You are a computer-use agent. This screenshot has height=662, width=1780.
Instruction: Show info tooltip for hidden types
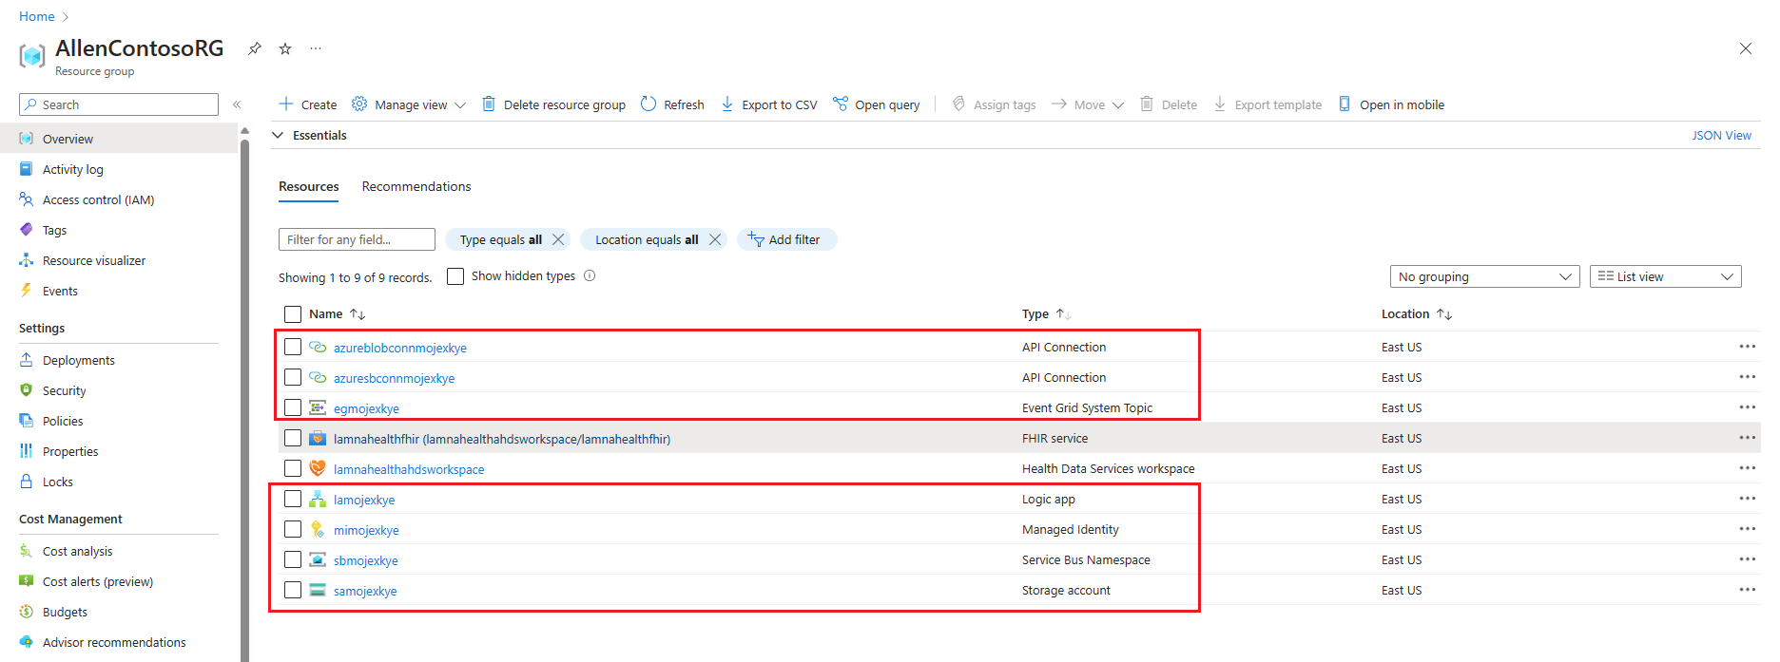click(590, 276)
